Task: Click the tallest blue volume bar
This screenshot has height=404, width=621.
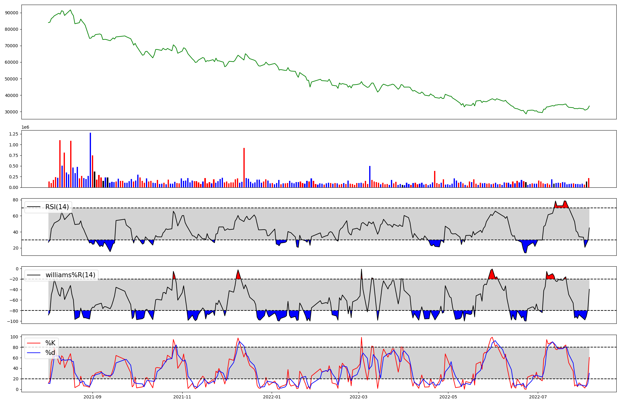Action: [90, 160]
